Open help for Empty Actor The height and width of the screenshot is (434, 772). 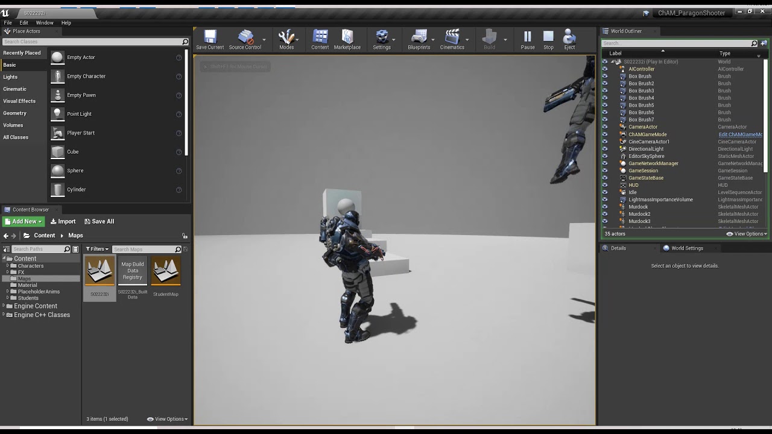click(x=179, y=58)
